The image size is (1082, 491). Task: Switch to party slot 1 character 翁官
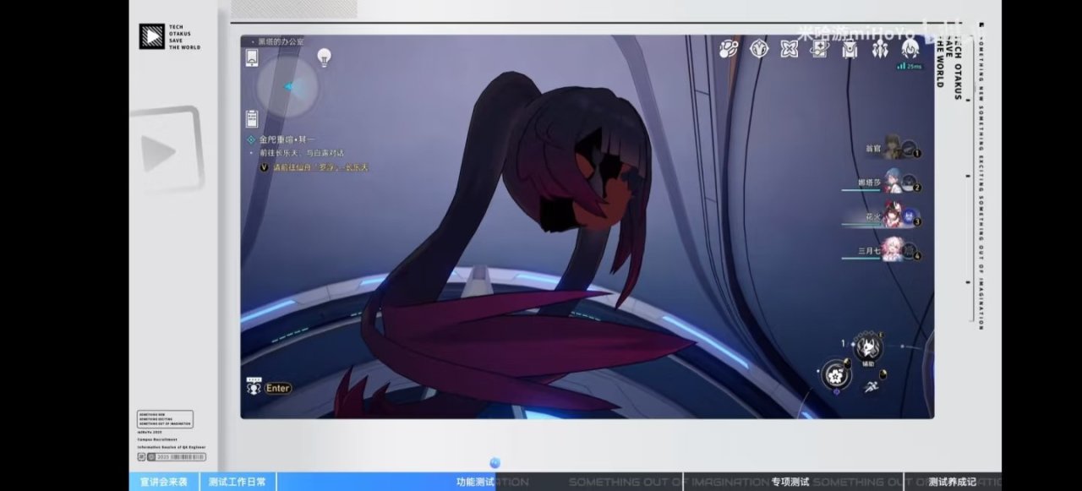point(894,149)
